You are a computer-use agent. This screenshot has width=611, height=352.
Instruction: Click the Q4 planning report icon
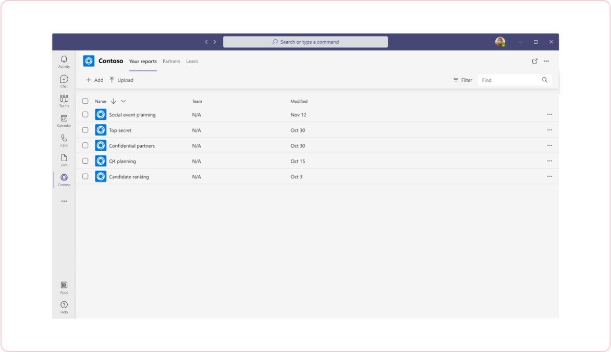(x=101, y=161)
